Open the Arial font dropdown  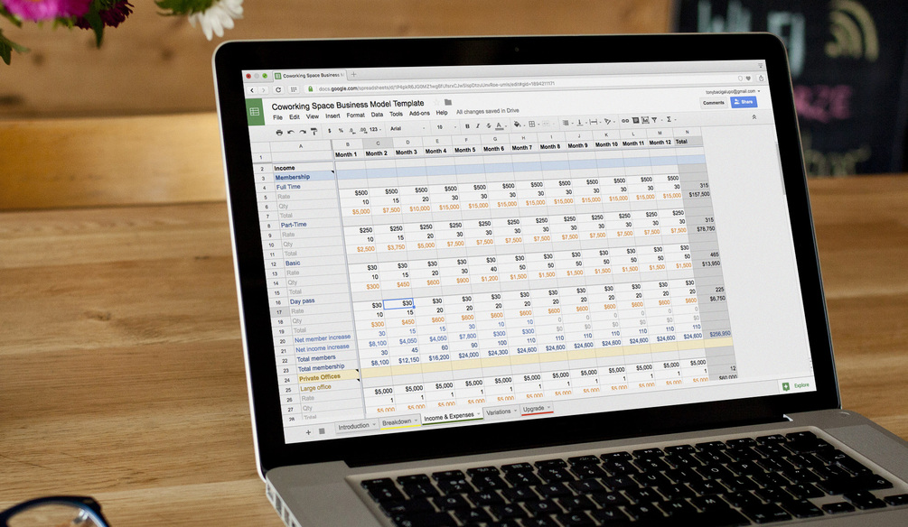[x=407, y=128]
